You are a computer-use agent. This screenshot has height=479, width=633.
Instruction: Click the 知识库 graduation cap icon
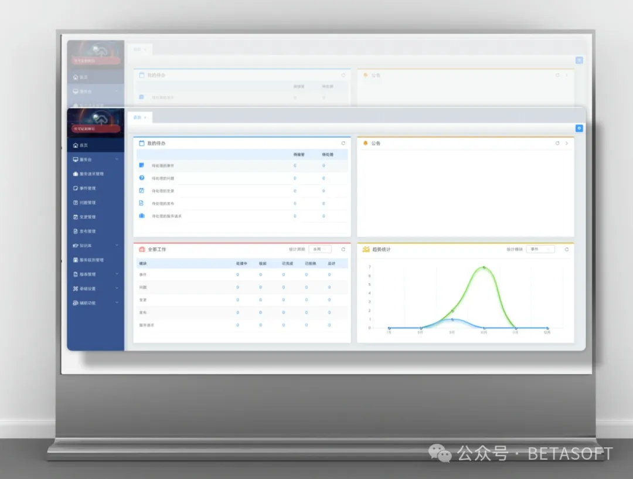pyautogui.click(x=76, y=246)
